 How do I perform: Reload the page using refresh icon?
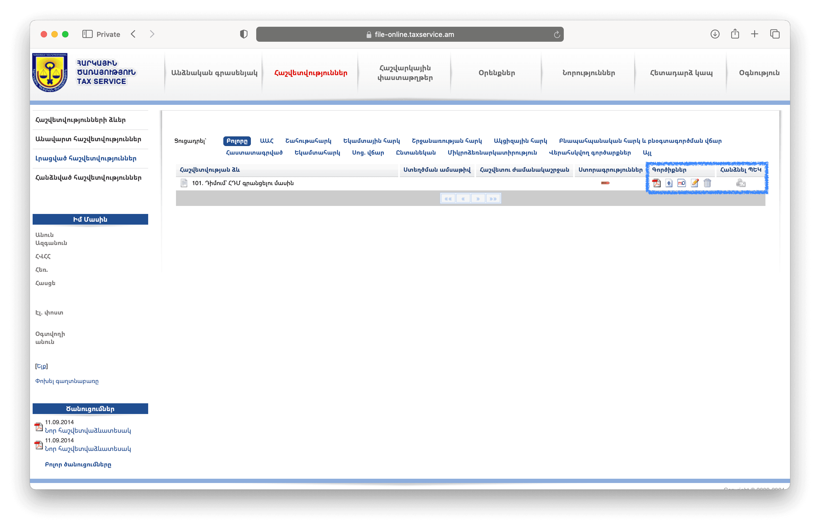pos(557,34)
